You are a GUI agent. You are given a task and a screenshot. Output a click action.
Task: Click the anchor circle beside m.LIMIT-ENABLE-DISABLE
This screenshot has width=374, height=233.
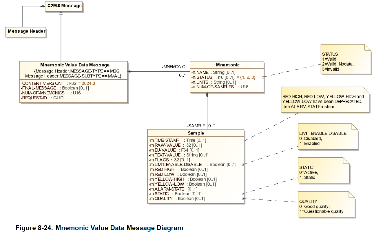[243, 165]
